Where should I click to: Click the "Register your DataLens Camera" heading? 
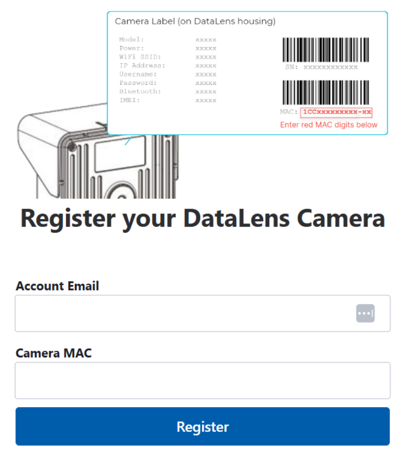pos(203,219)
